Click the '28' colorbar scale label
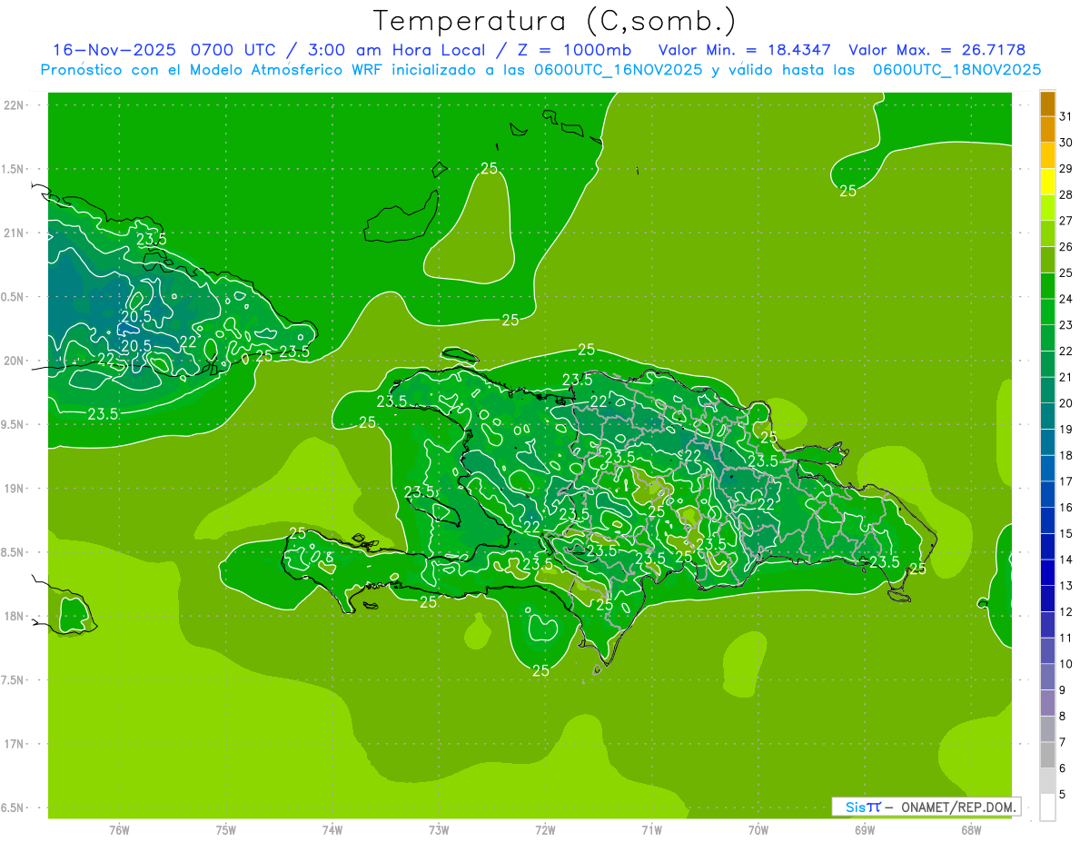 (x=1066, y=194)
